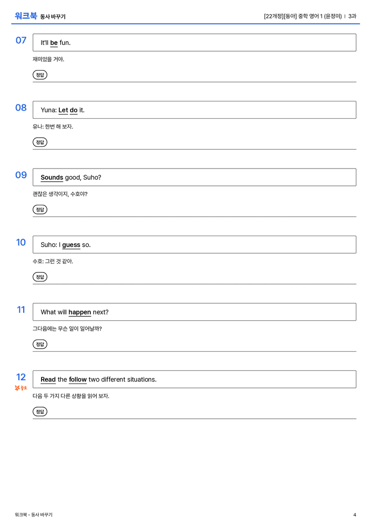Select the underlined word 'Sounds' in question 09
The width and height of the screenshot is (371, 525).
click(x=52, y=177)
